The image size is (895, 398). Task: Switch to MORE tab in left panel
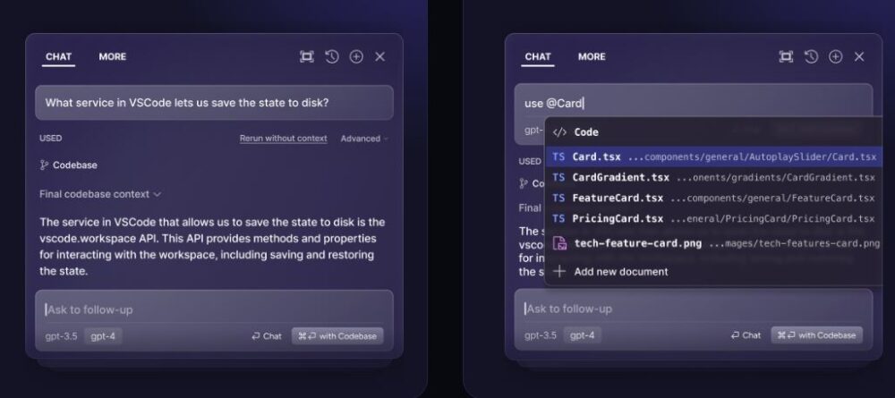pos(113,56)
